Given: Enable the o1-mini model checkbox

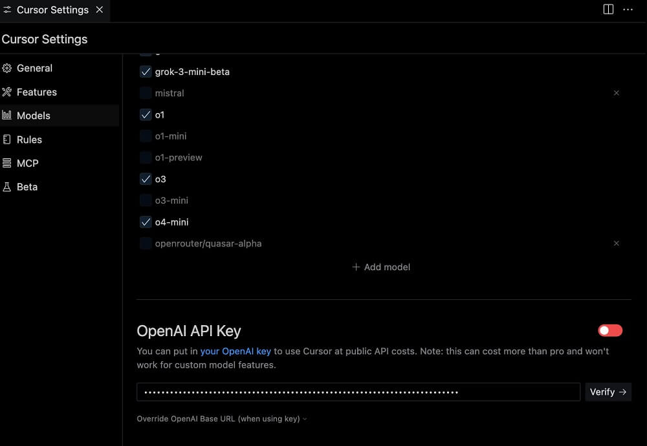Looking at the screenshot, I should click(146, 136).
